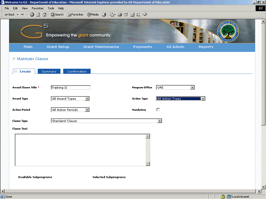Click inside the Clause Text area
The width and height of the screenshot is (266, 199).
pyautogui.click(x=80, y=150)
